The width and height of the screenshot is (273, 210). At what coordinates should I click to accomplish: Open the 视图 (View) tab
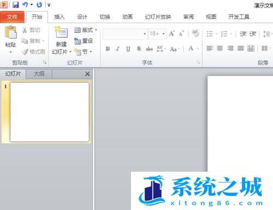[211, 17]
